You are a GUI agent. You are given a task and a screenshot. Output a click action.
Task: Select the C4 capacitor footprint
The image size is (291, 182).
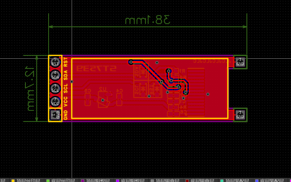coord(119,99)
